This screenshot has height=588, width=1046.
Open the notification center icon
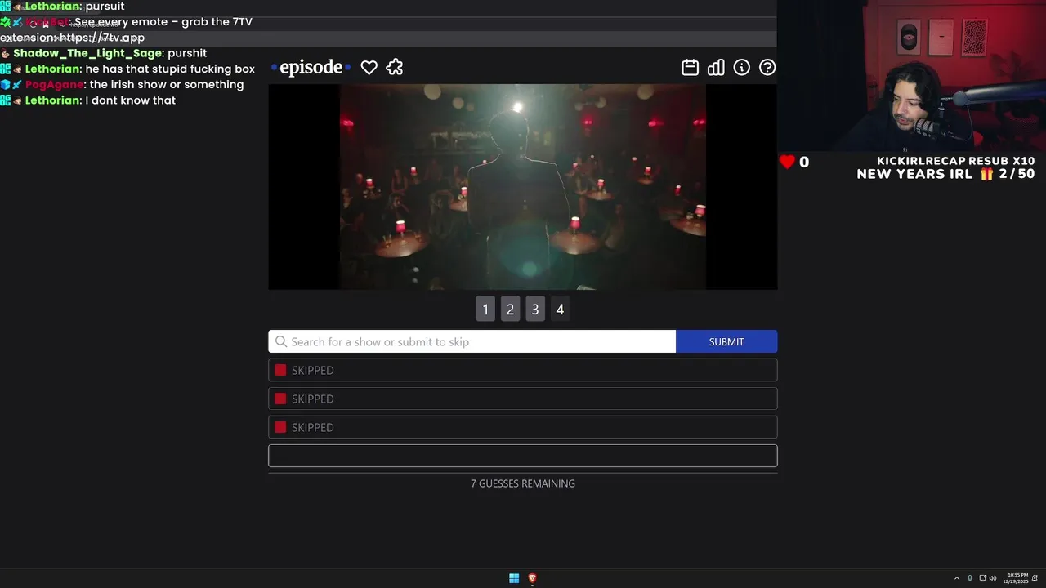click(1035, 578)
